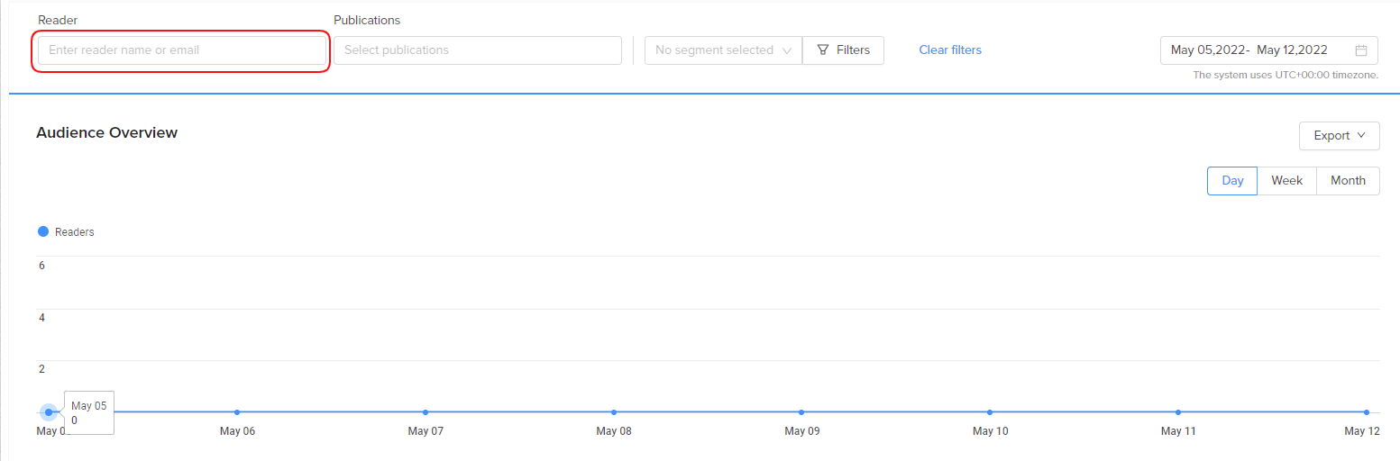Open the segment selection dropdown
Image resolution: width=1400 pixels, height=461 pixels.
pos(723,50)
